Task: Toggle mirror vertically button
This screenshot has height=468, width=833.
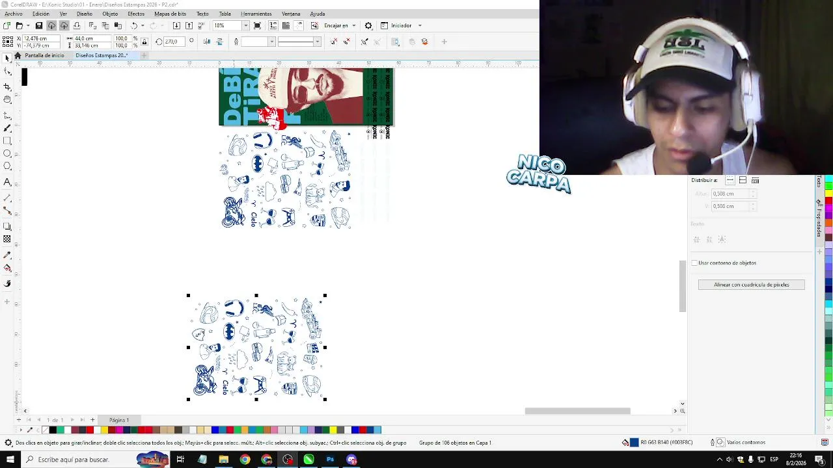Action: [x=219, y=42]
